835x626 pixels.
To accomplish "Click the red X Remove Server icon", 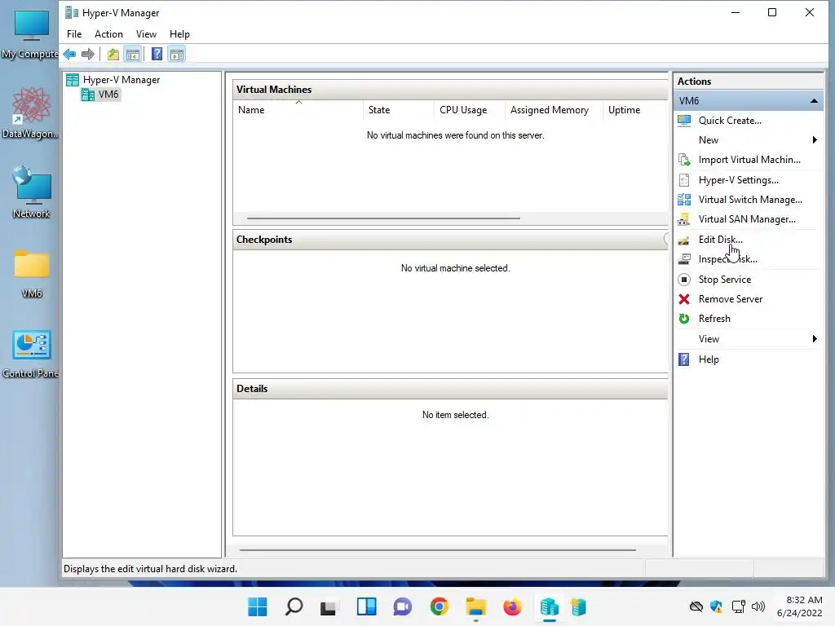I will pyautogui.click(x=684, y=299).
